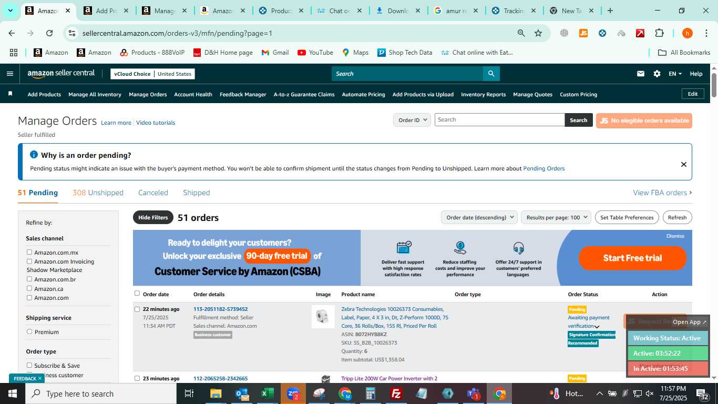This screenshot has height=404, width=718.
Task: Click the browser profile avatar 'h'
Action: click(687, 33)
